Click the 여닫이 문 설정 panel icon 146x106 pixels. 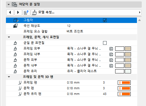[x=14, y=5]
